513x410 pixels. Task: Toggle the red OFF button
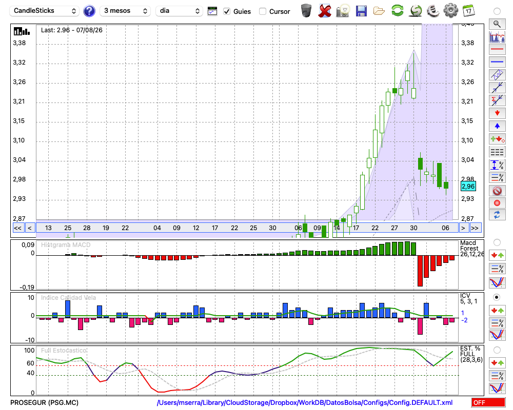[488, 402]
